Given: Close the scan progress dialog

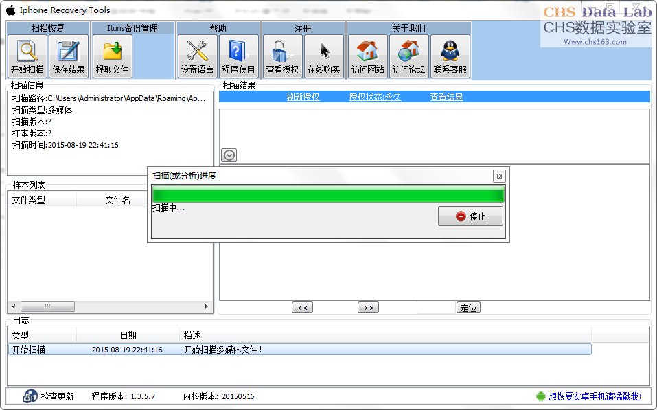Looking at the screenshot, I should 499,176.
